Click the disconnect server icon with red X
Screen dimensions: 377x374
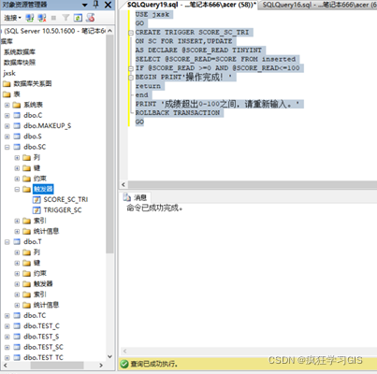pos(42,18)
